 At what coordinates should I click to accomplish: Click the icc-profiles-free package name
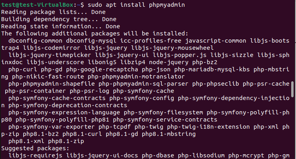click(151, 41)
